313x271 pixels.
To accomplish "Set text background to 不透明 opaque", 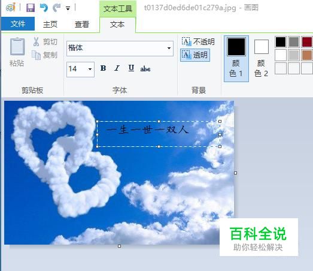I will tap(198, 41).
